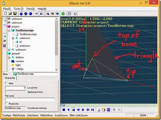Click the teal diamond icon in left sidebar
Viewport: 161px width, 120px height.
(x=5, y=36)
